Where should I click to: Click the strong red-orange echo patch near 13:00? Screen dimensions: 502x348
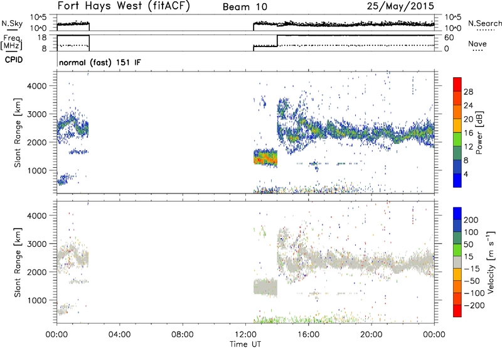[265, 158]
